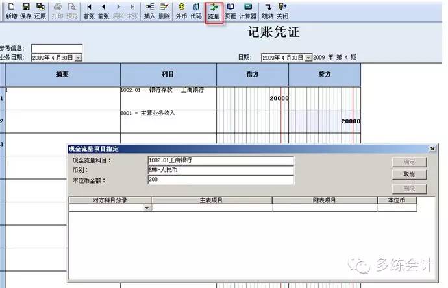Go to previous voucher with 前张
Screen dimensions: 448x288
click(x=103, y=11)
